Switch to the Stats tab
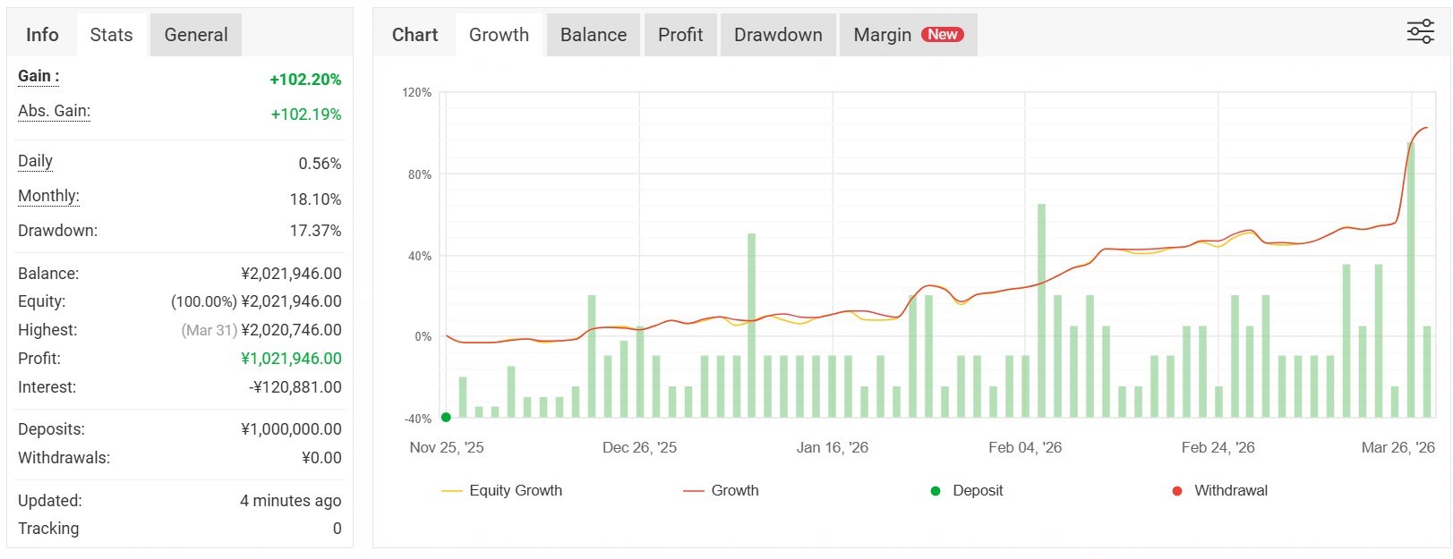This screenshot has height=559, width=1453. [x=111, y=35]
